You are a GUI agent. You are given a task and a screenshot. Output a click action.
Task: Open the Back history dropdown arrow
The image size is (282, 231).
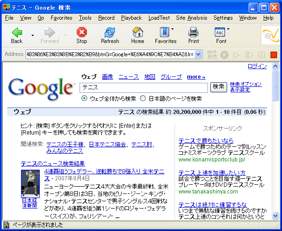(x=32, y=35)
